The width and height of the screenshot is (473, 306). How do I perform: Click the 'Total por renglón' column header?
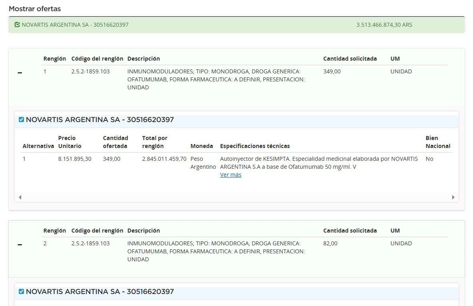pos(155,142)
